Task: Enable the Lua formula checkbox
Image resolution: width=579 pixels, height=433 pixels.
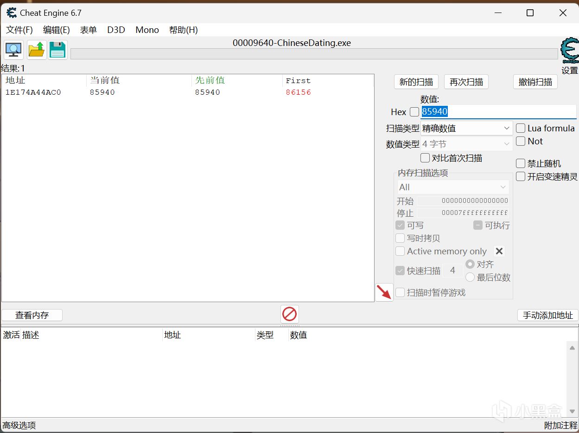Action: (x=521, y=128)
